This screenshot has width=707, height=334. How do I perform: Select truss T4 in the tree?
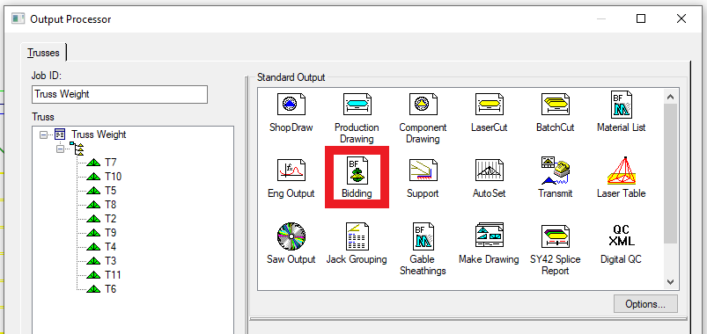tap(110, 247)
